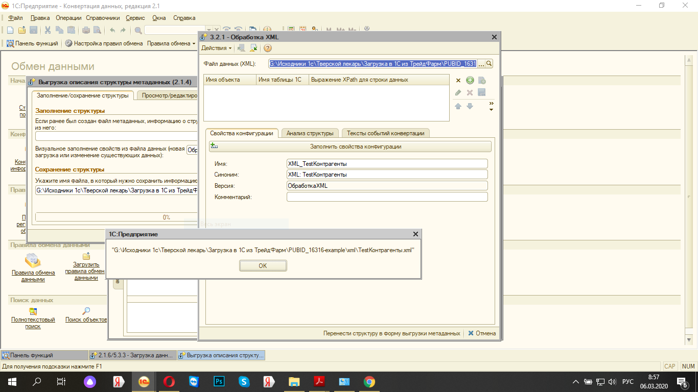Click the Copy toolbar icon
698x392 pixels.
pyautogui.click(x=59, y=30)
